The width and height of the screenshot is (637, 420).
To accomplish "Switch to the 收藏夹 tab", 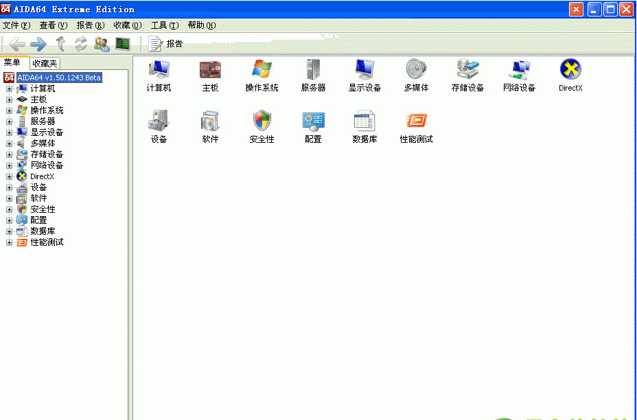I will click(x=45, y=63).
